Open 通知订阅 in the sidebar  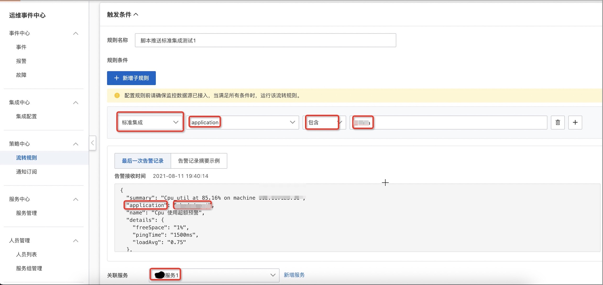point(26,172)
